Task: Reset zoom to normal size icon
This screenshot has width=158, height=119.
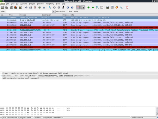Action: click(x=97, y=7)
